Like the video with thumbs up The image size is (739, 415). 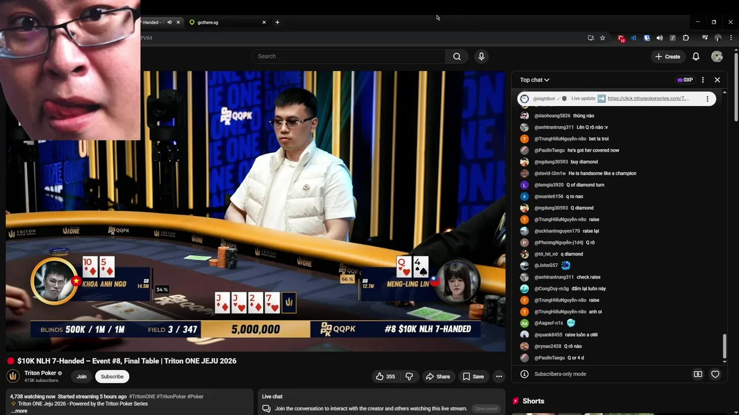coord(385,376)
